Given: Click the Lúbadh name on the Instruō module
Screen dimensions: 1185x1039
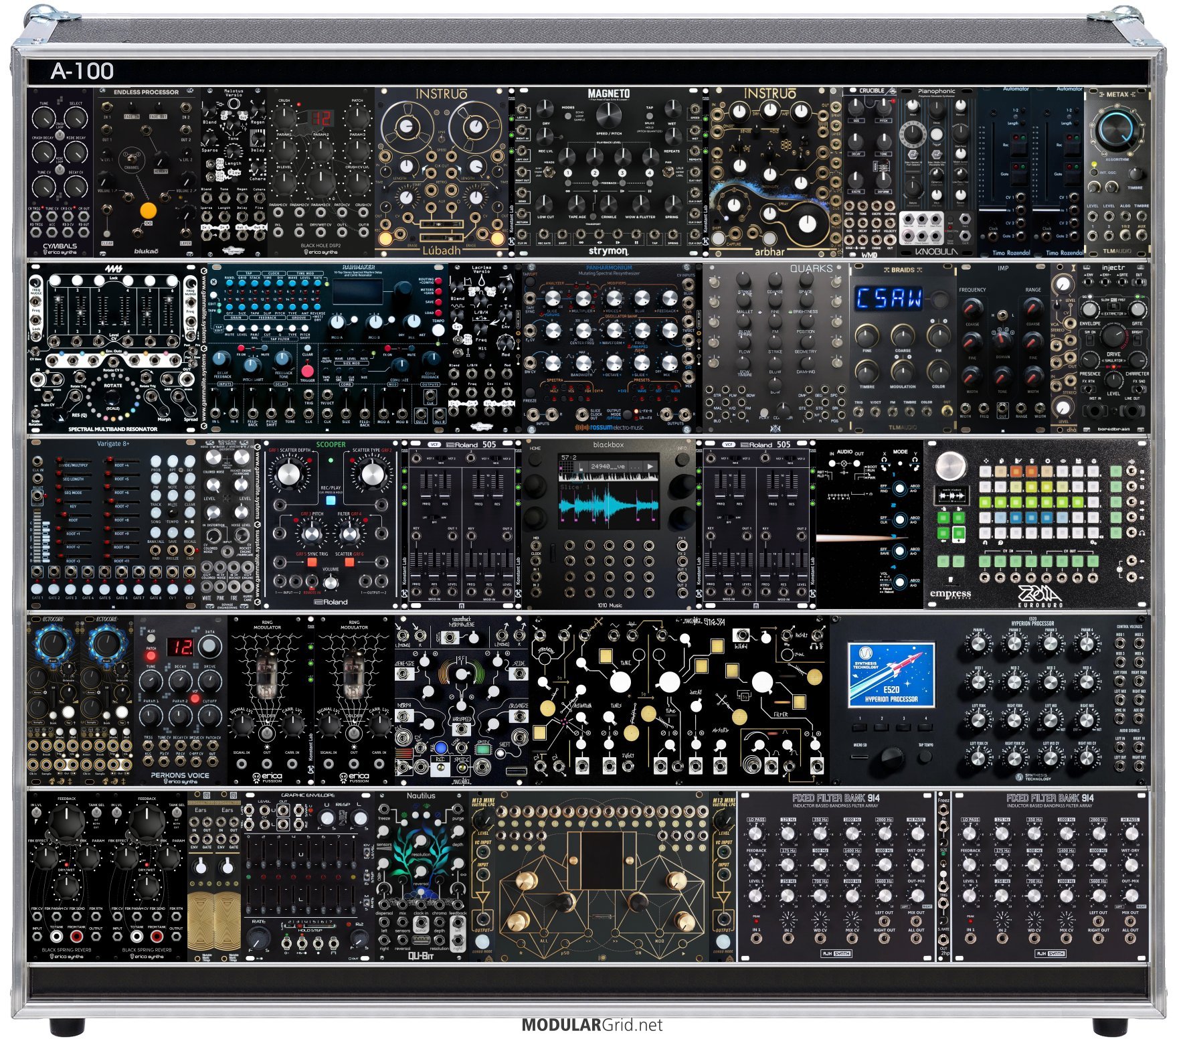Looking at the screenshot, I should pos(442,250).
